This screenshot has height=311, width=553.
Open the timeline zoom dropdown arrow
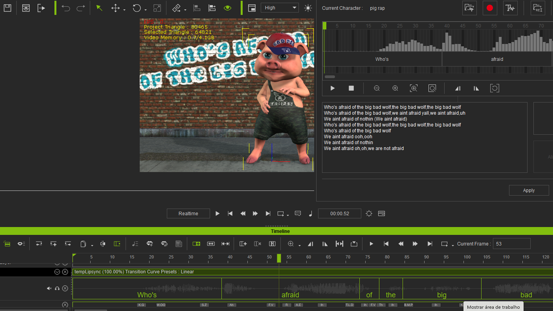click(300, 245)
